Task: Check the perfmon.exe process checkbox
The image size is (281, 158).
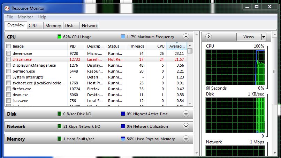Action: click(x=8, y=71)
